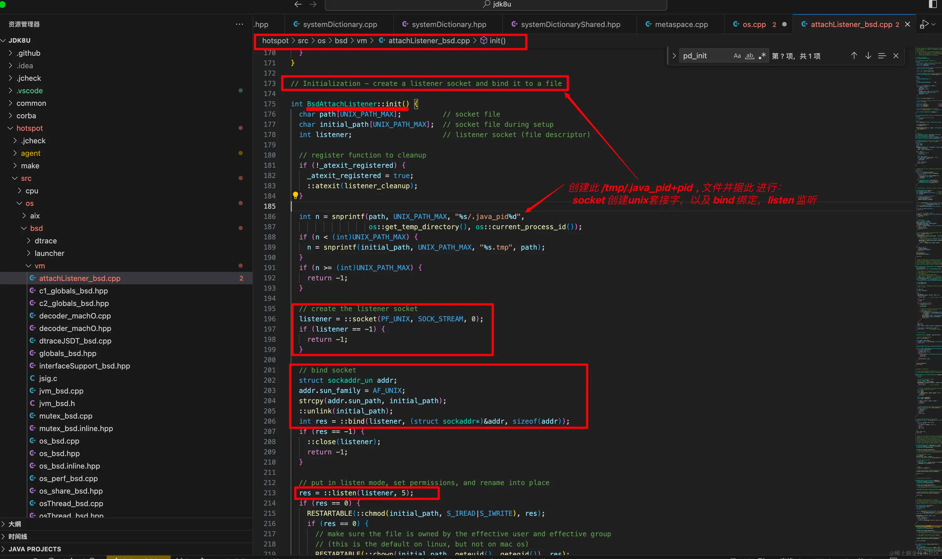Switch to metaspace.cpp tab

(681, 24)
